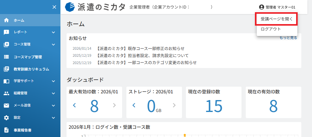Click the 設定 gear icon
Screen dimensions: 312x137
coord(6,118)
